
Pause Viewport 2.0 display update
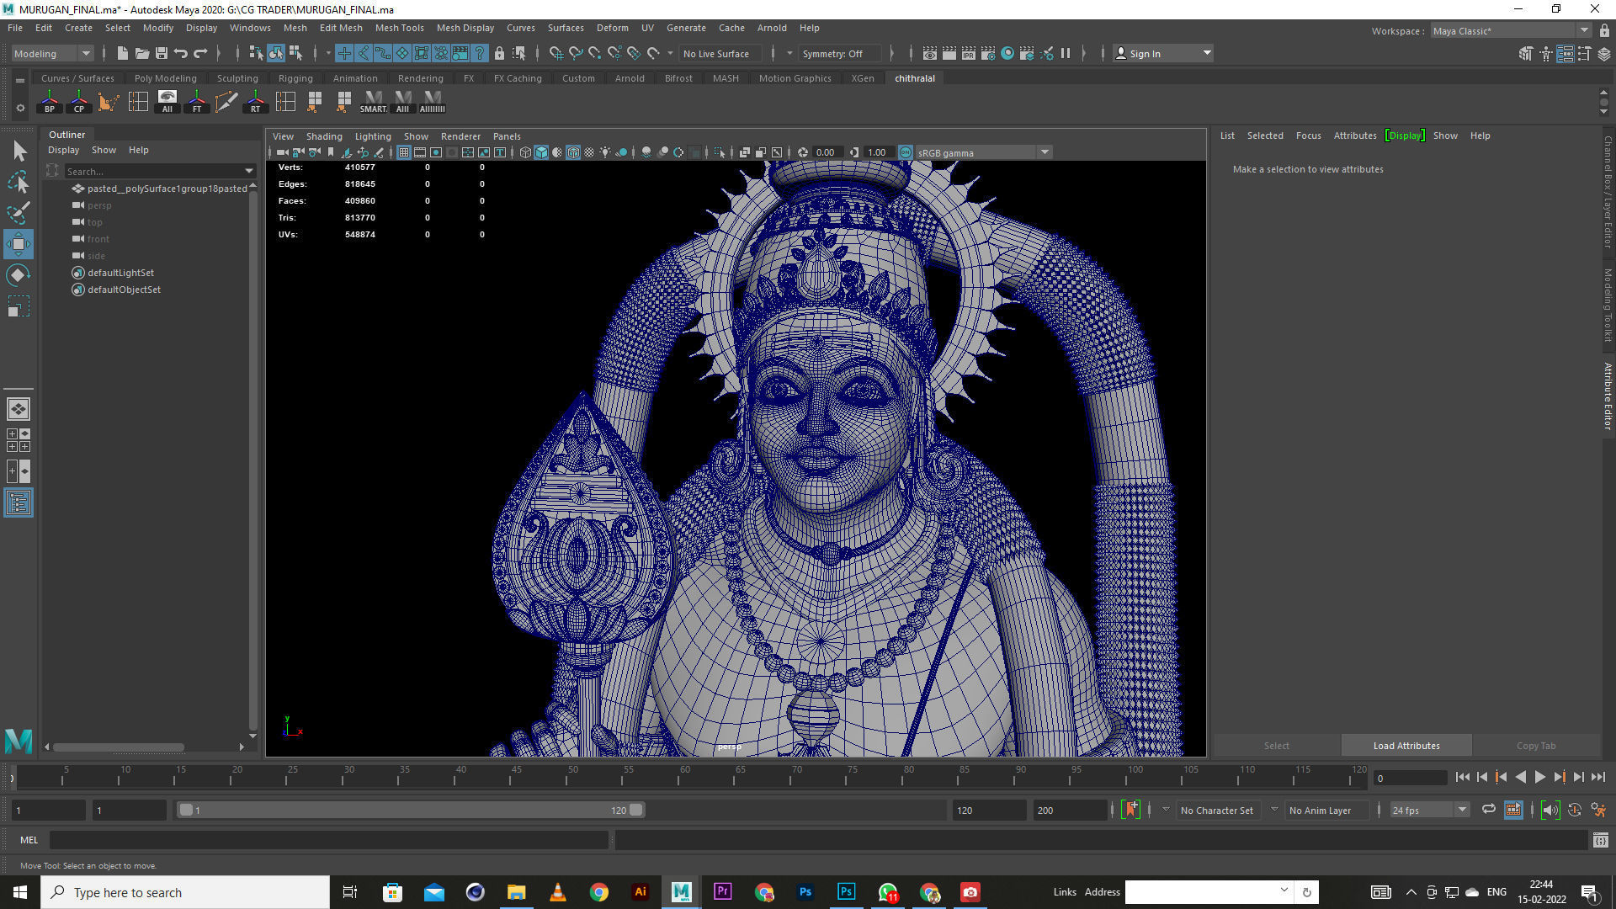[x=1066, y=53]
